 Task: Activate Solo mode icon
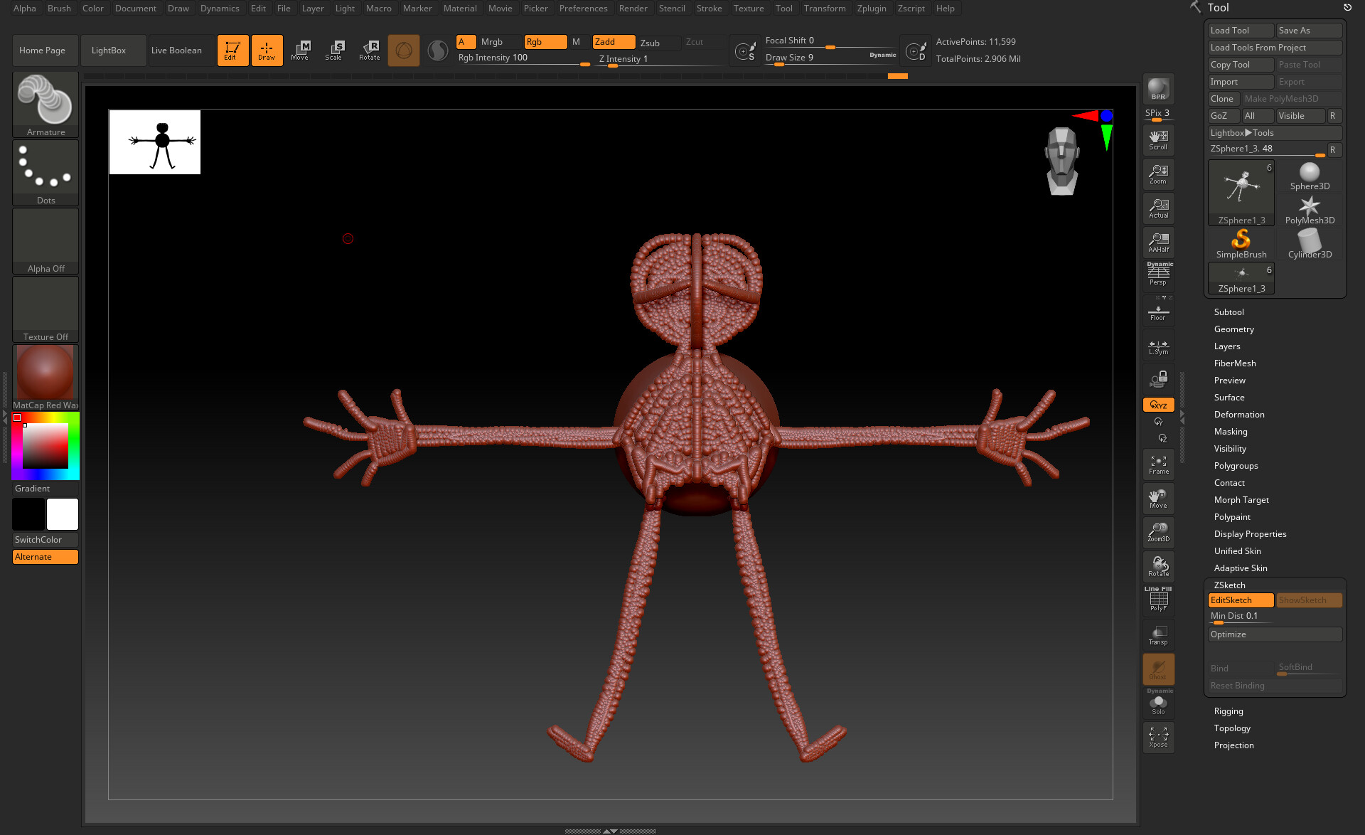[x=1158, y=704]
